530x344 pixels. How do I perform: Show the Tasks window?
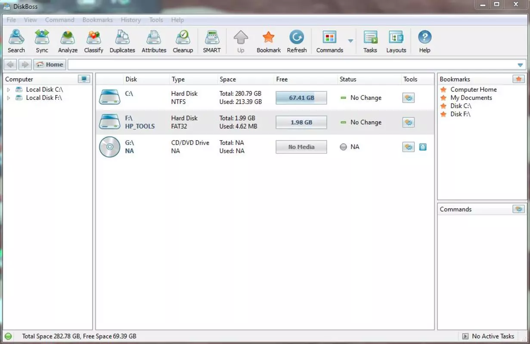point(370,41)
